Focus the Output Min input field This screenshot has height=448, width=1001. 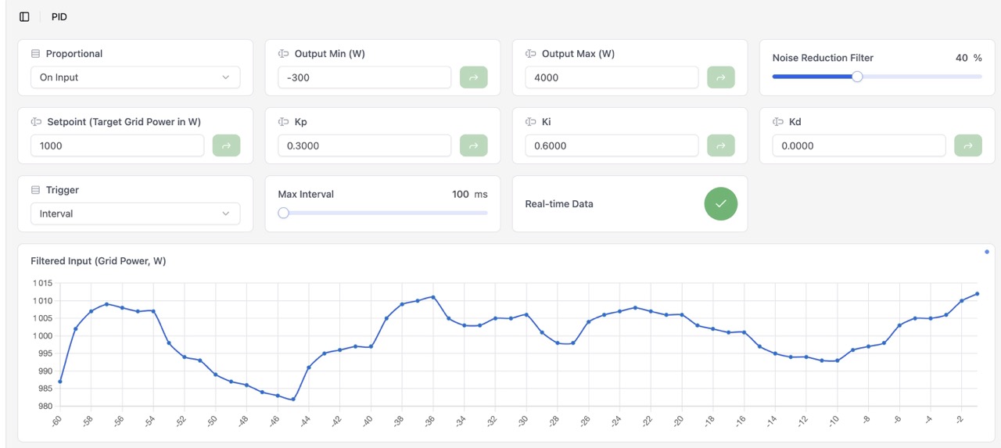(x=364, y=77)
